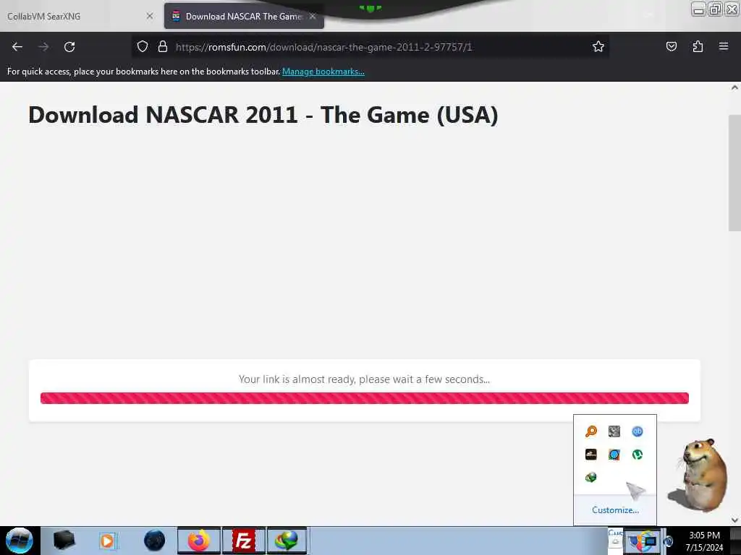This screenshot has width=741, height=555.
Task: Save page to Pocket
Action: [x=671, y=46]
